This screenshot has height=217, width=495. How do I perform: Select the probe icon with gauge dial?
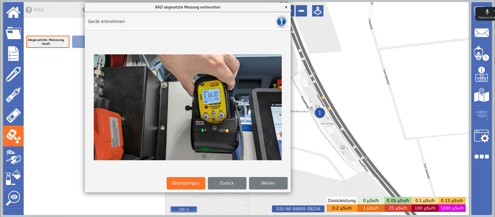point(13,95)
